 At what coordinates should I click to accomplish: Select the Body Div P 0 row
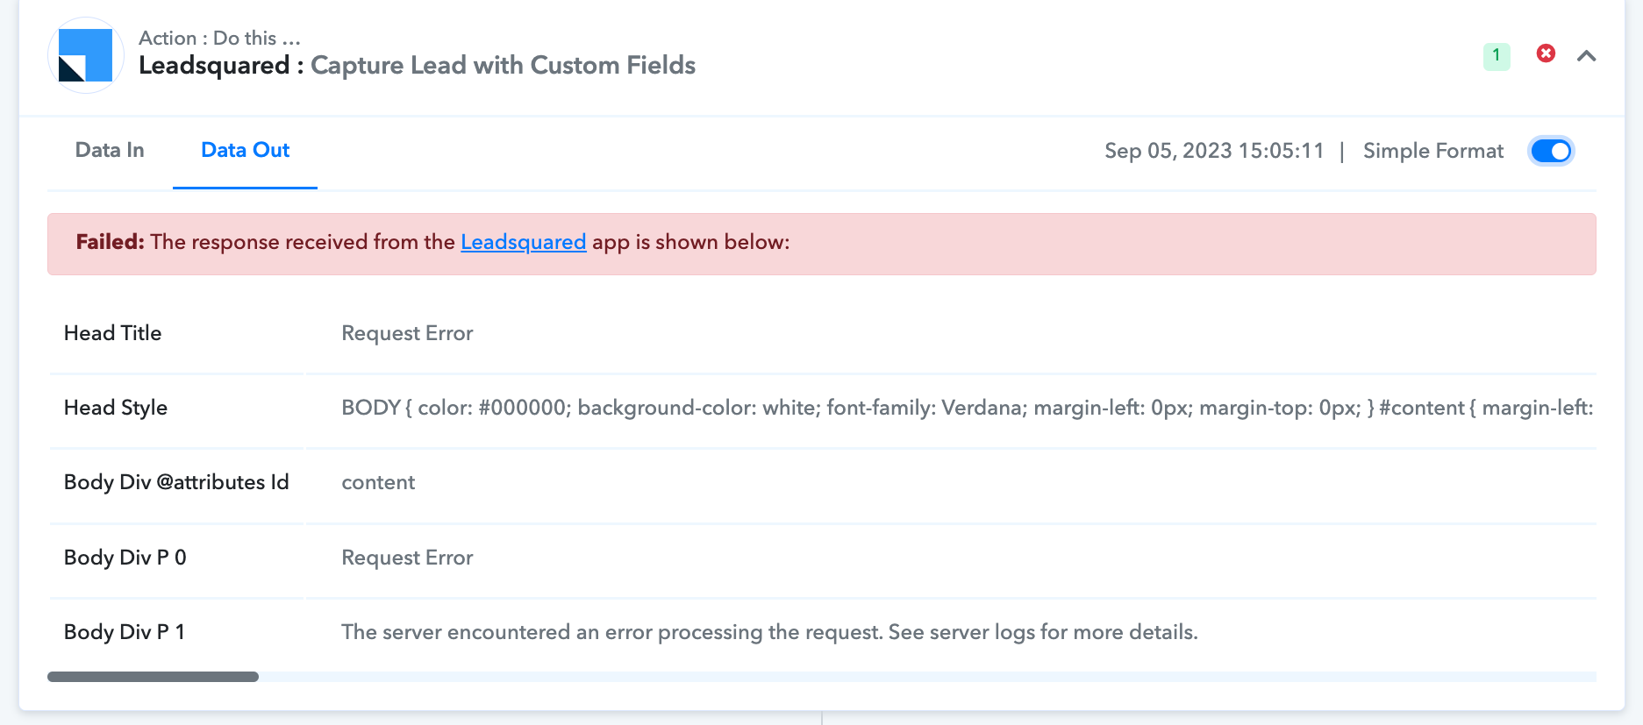pos(822,558)
